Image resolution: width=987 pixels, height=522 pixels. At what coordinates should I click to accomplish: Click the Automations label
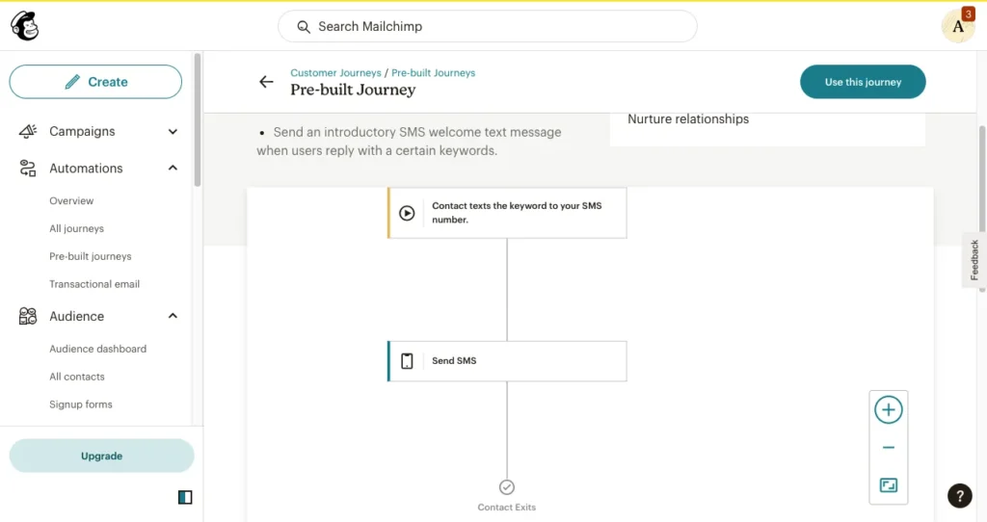coord(86,168)
